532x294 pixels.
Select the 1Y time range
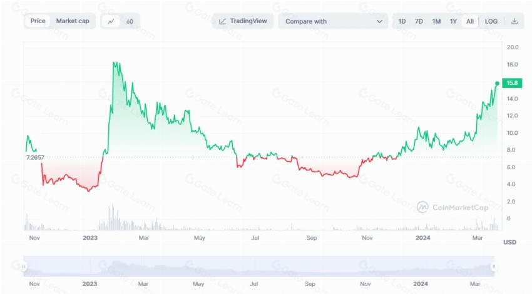coord(453,21)
